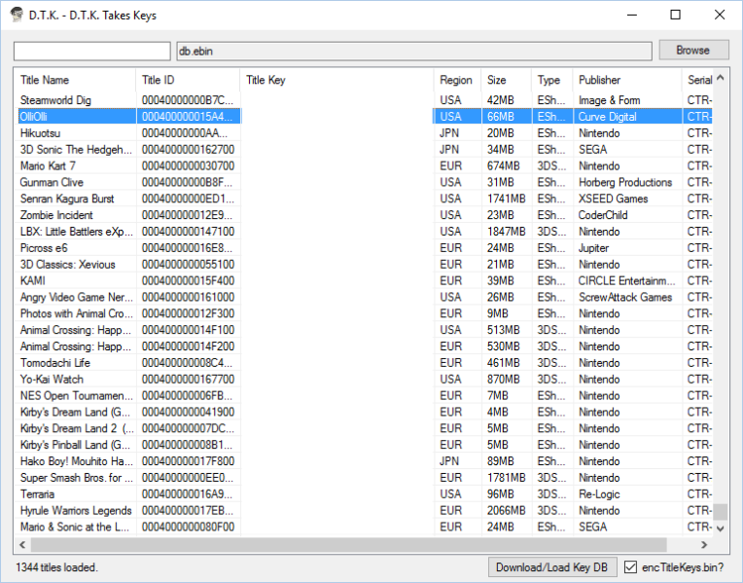Screen dimensions: 743x583
Task: Sort by the Size column header
Action: pyautogui.click(x=506, y=80)
